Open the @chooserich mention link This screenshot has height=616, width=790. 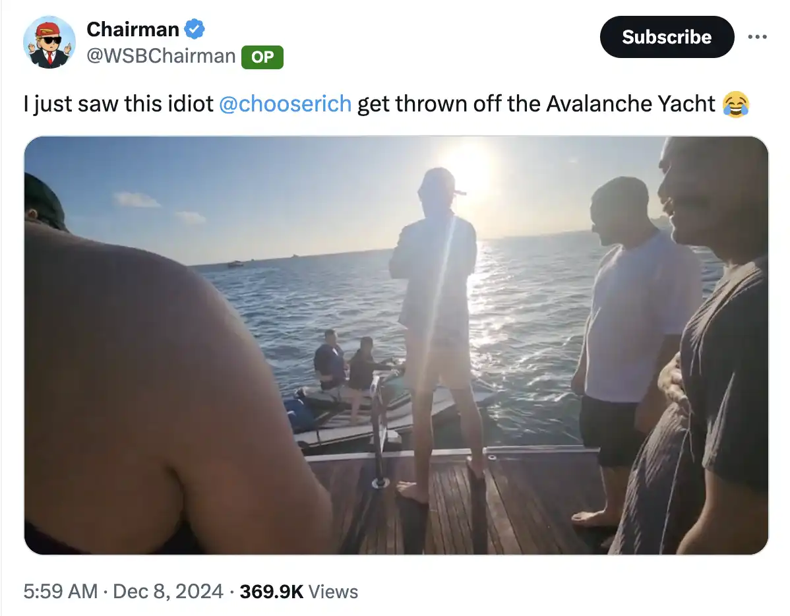pyautogui.click(x=284, y=104)
